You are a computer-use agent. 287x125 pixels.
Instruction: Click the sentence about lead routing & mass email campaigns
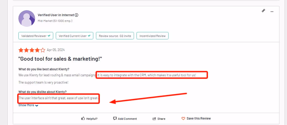click(57, 75)
